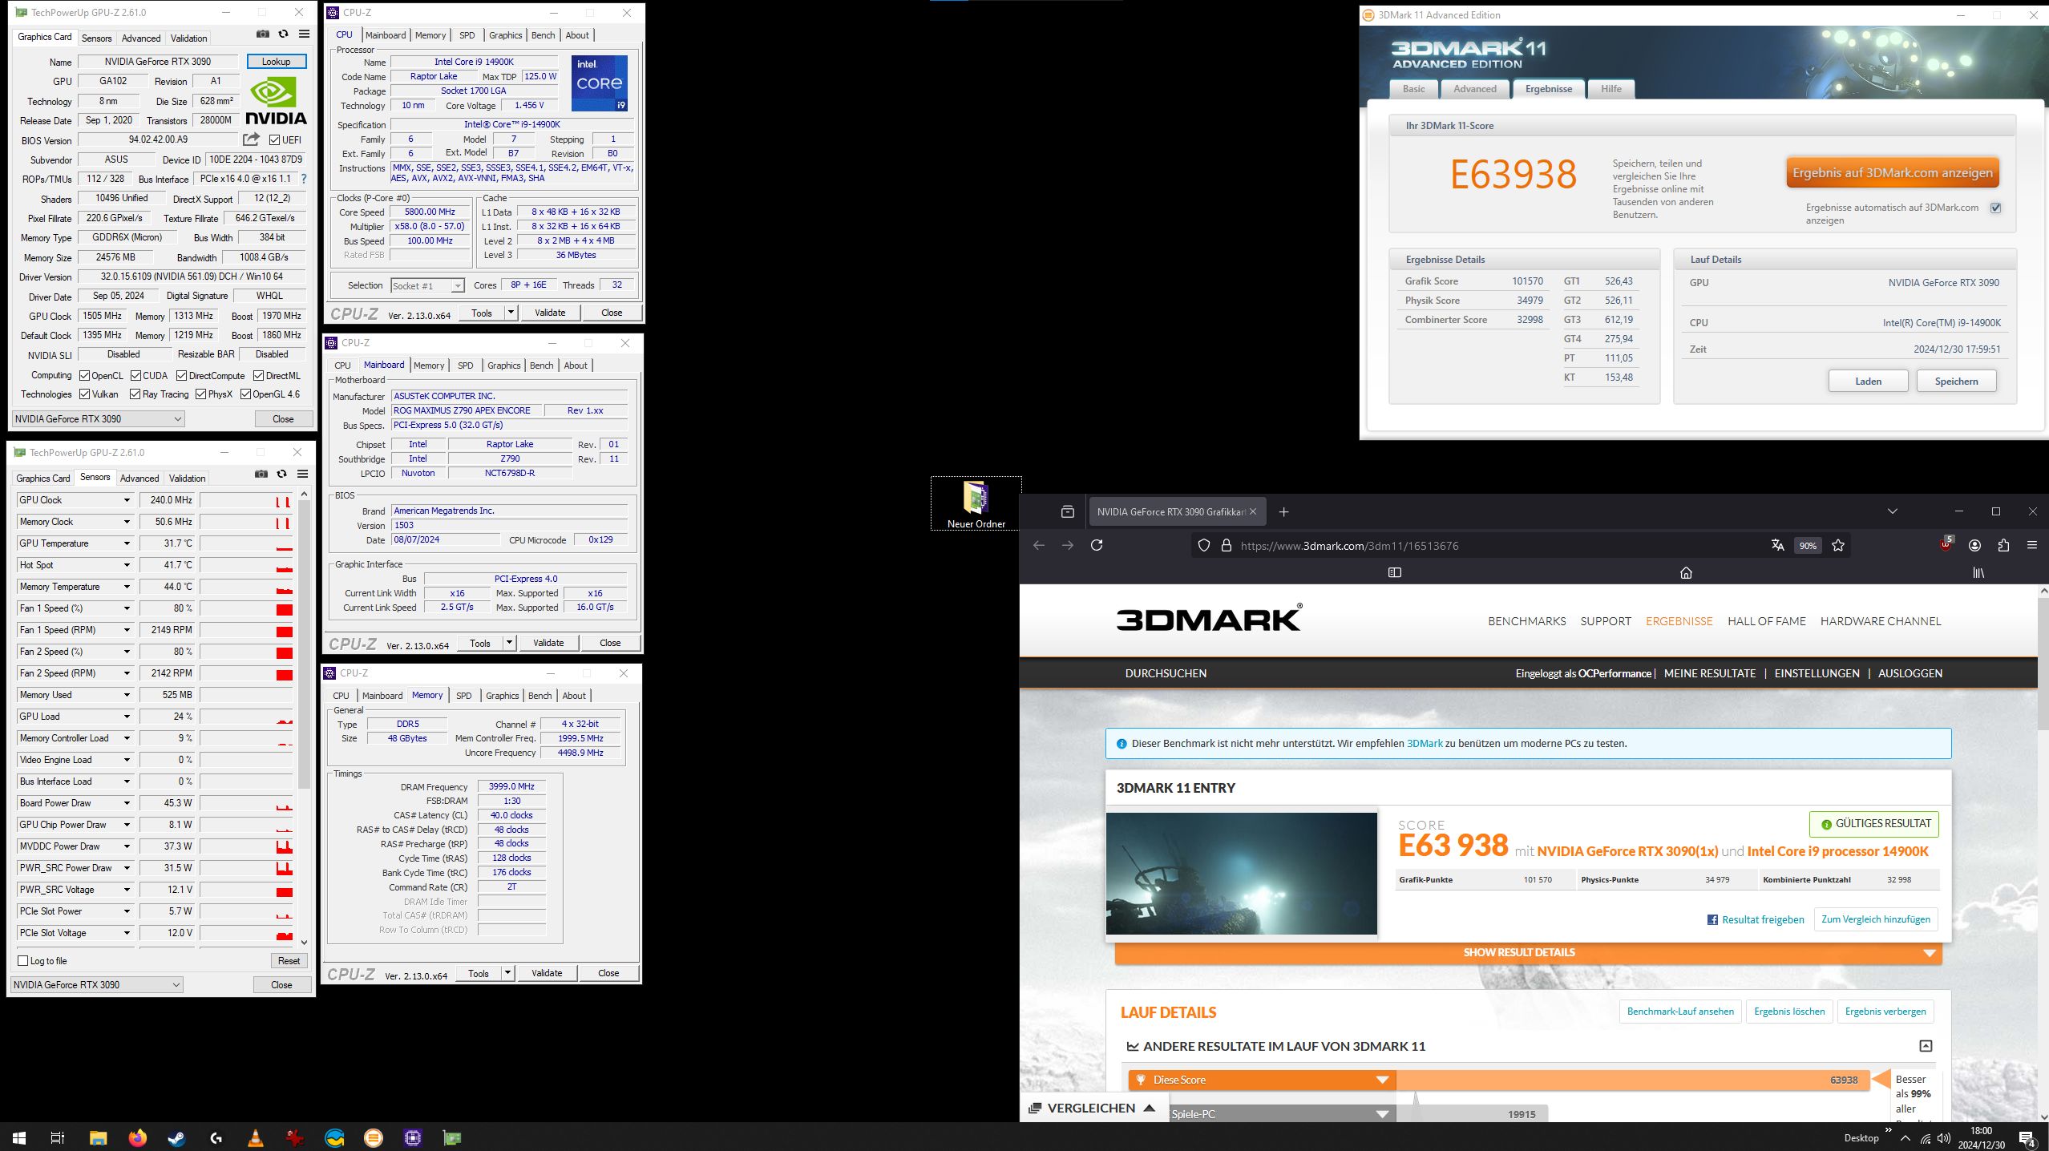Open the Neuer Ordner desktop folder

click(976, 504)
